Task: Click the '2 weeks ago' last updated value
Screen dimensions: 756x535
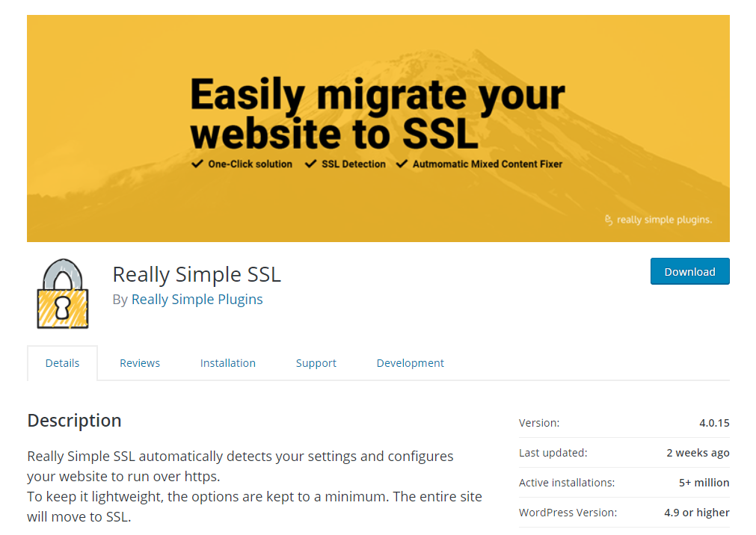Action: click(x=698, y=453)
